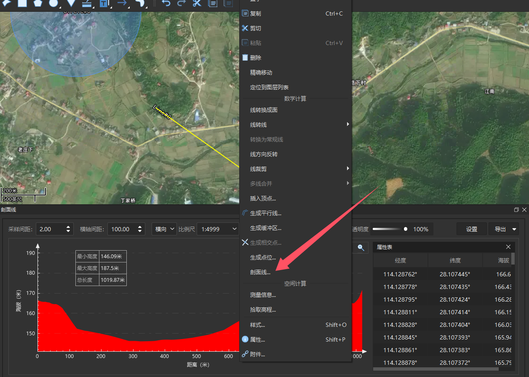Select the text label tool
This screenshot has width=529, height=377.
click(x=104, y=3)
